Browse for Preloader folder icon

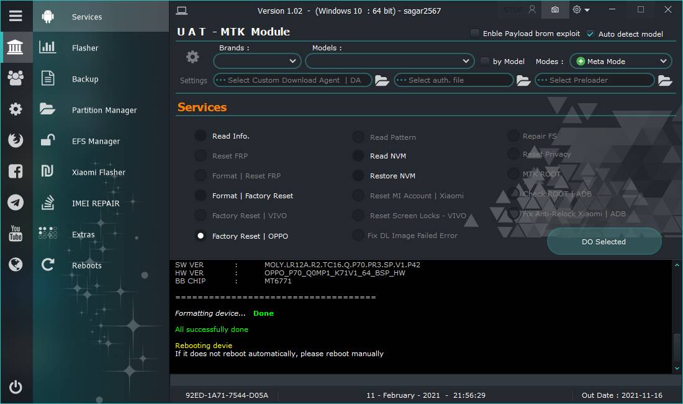(665, 81)
